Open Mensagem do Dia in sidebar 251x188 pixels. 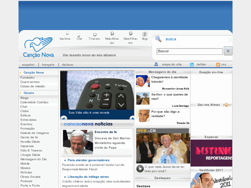coord(33,159)
